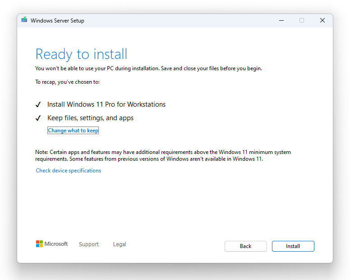Viewport: 350px width, 280px height.
Task: Minimize the Windows Server Setup window
Action: pos(281,21)
